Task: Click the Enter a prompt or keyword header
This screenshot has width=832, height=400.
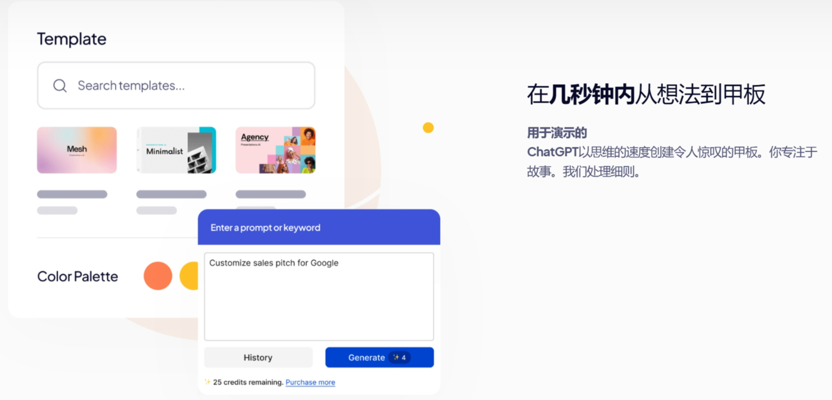Action: 266,228
